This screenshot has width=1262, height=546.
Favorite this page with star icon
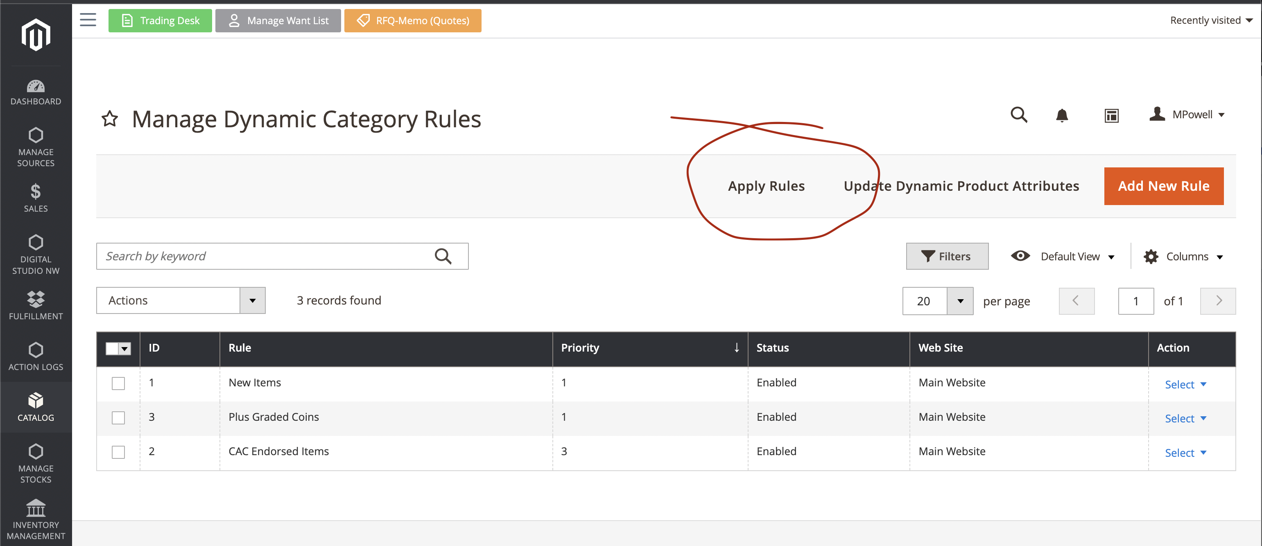(x=110, y=119)
